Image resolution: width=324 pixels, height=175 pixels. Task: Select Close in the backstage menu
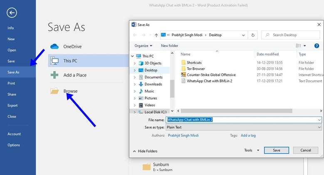point(12,116)
